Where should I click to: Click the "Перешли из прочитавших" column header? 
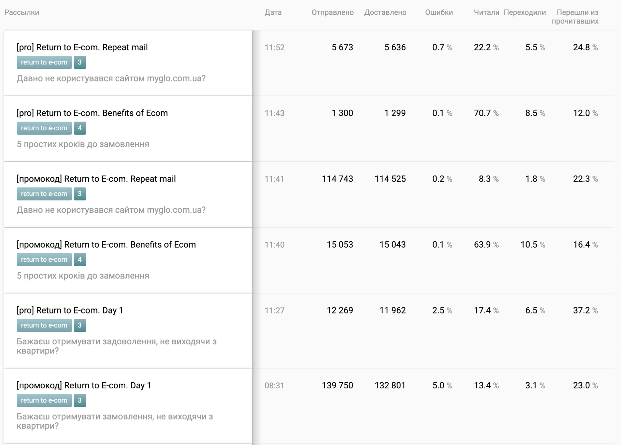[575, 17]
